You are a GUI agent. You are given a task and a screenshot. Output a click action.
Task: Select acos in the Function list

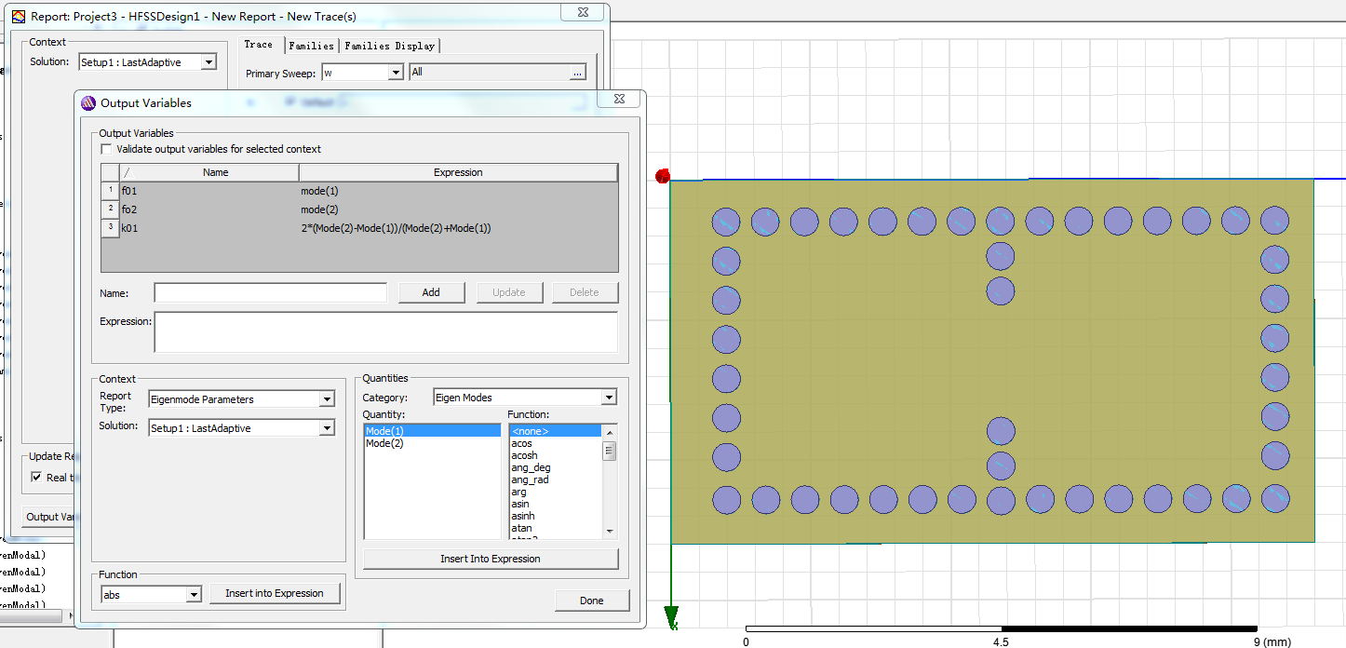556,443
